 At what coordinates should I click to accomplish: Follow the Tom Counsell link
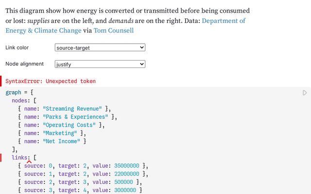tap(114, 31)
